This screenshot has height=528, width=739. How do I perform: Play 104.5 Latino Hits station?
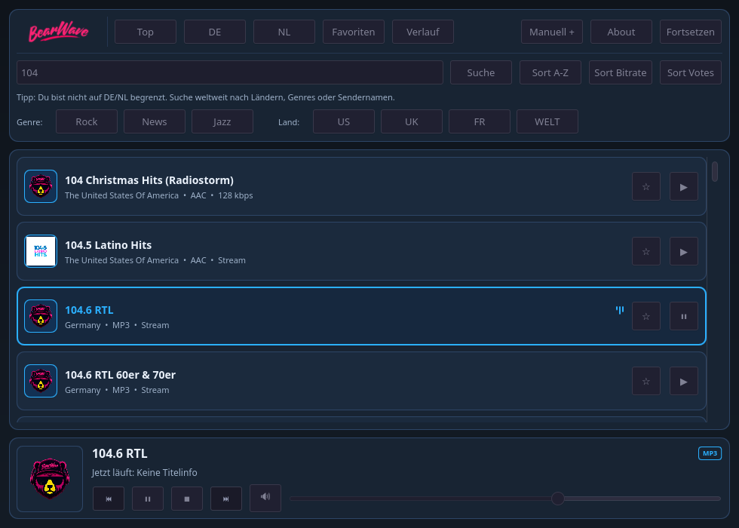click(683, 251)
